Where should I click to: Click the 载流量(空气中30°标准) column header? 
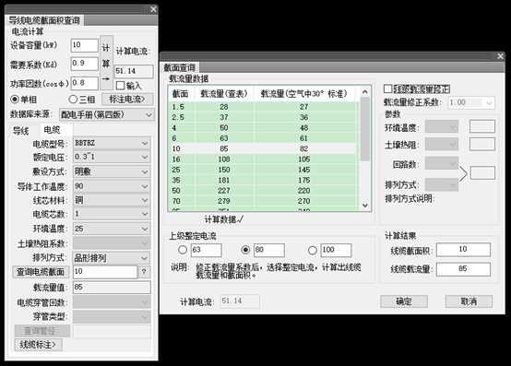(x=304, y=94)
